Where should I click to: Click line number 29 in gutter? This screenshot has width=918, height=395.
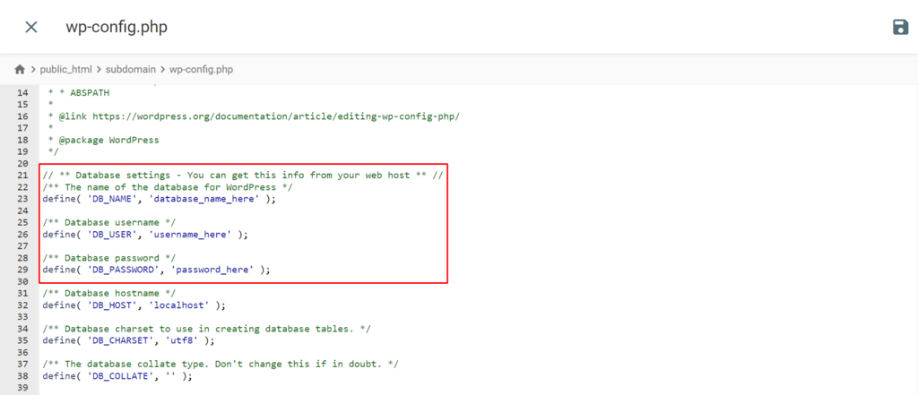click(22, 269)
